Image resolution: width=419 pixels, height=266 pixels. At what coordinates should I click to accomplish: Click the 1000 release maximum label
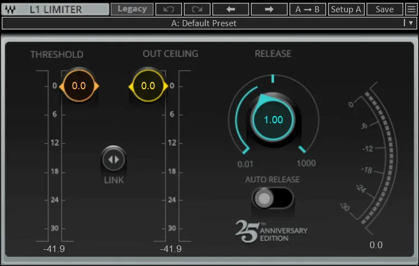(306, 163)
